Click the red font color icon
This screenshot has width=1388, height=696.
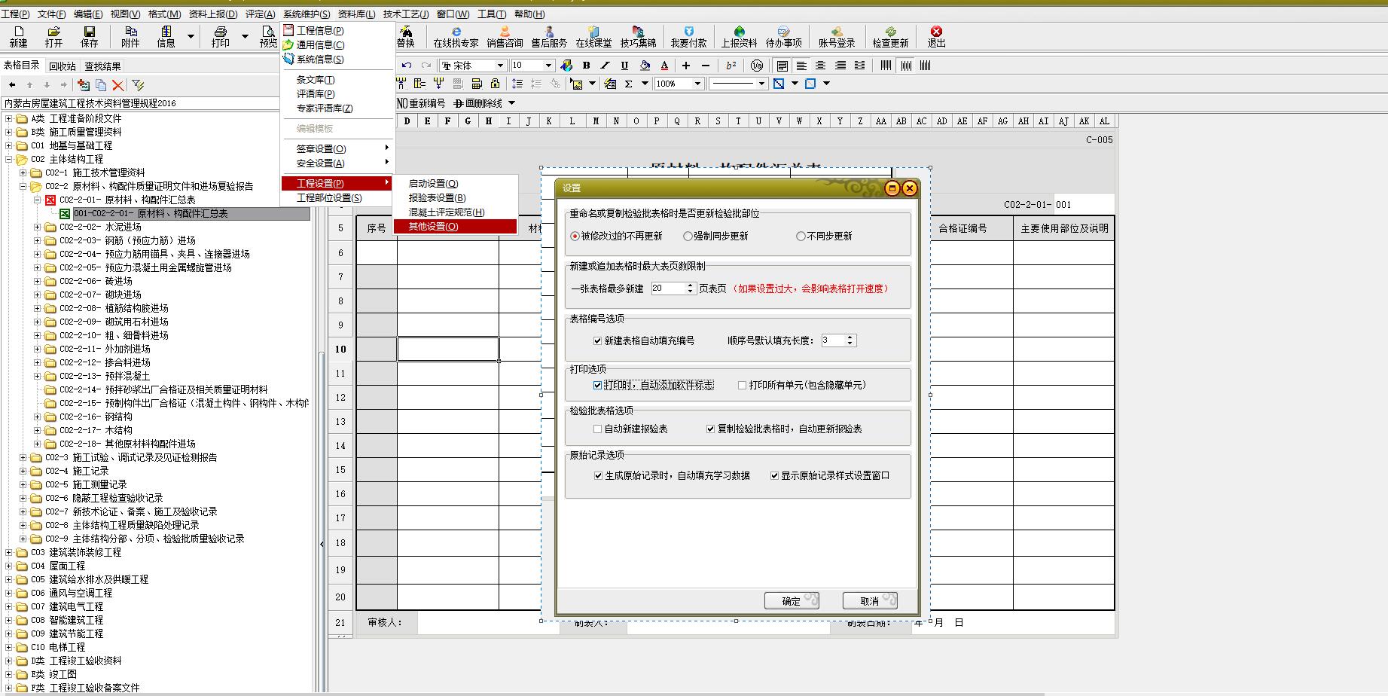(663, 66)
